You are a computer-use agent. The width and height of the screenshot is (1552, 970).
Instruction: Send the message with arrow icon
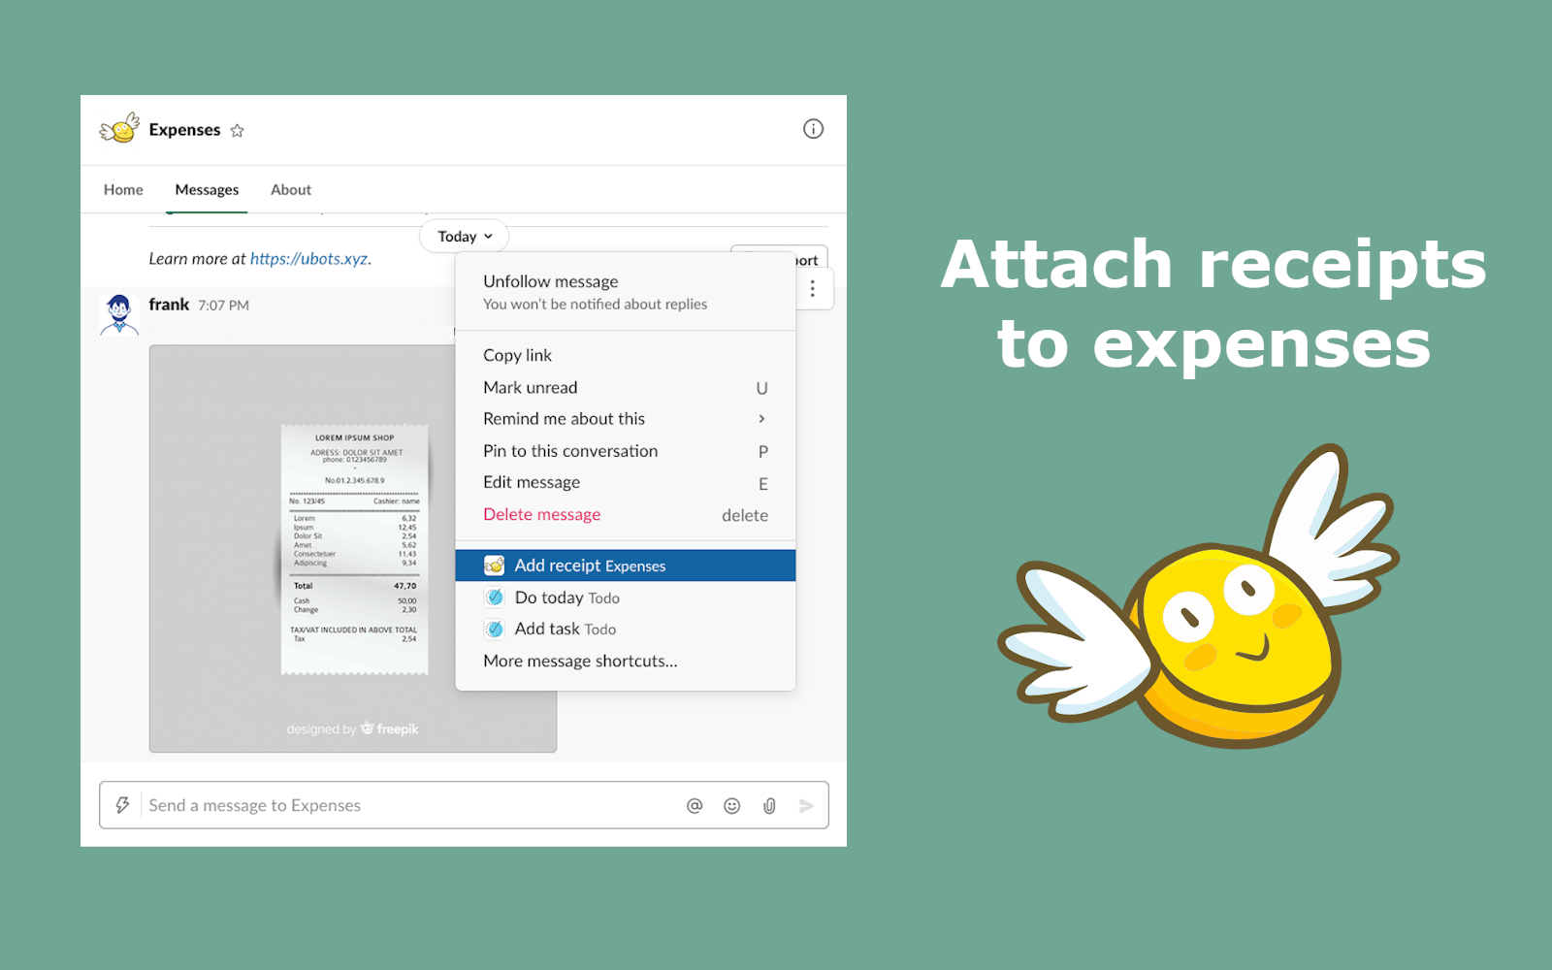point(806,806)
